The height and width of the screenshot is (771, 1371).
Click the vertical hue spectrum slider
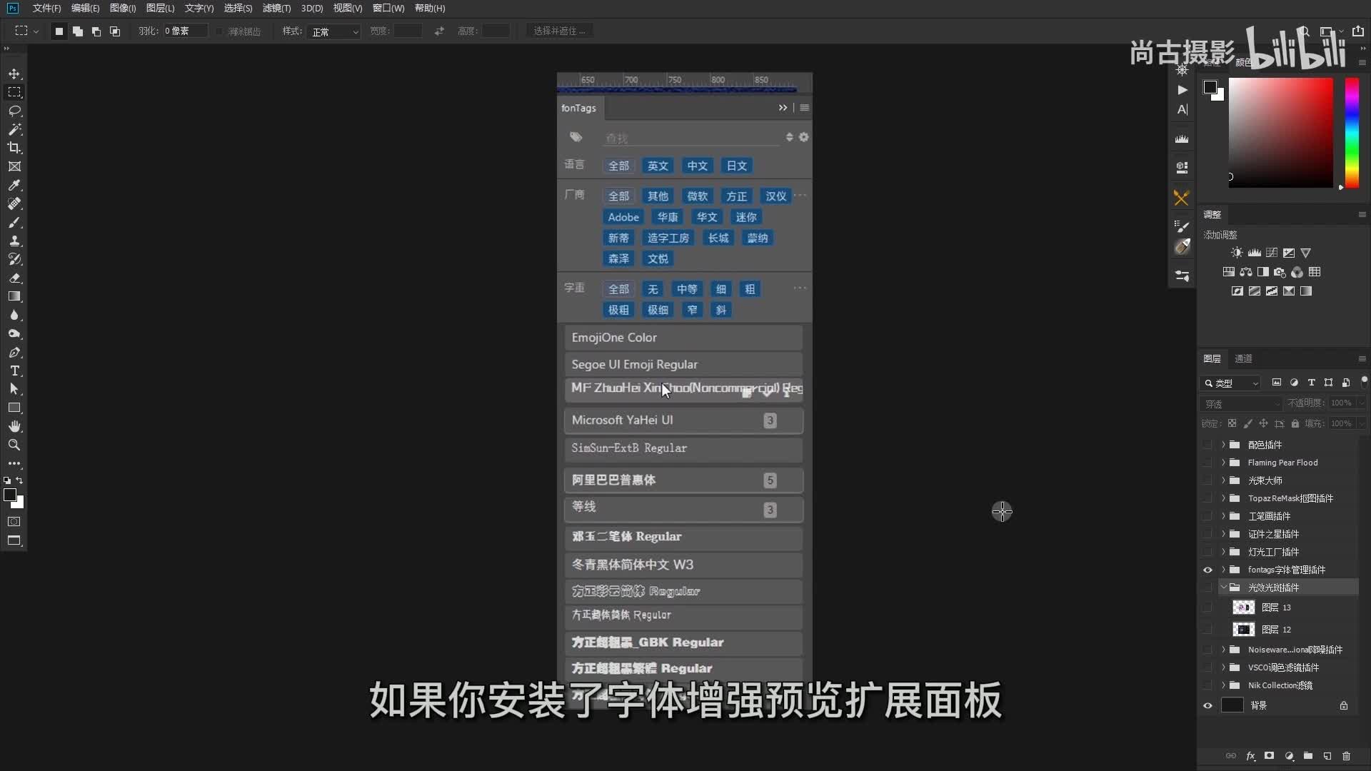tap(1352, 132)
